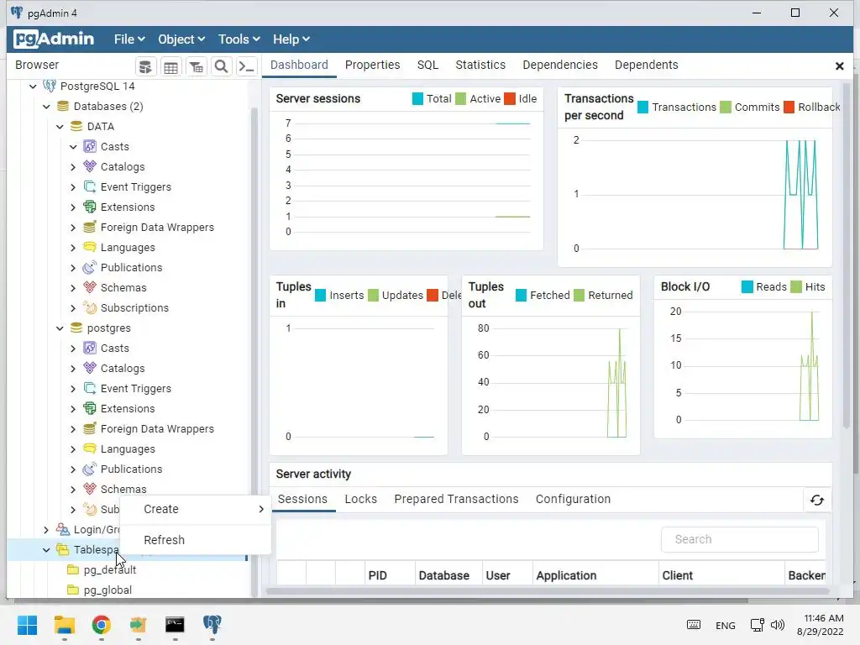Click the Total sessions legend swatch
The height and width of the screenshot is (645, 860).
tap(417, 99)
